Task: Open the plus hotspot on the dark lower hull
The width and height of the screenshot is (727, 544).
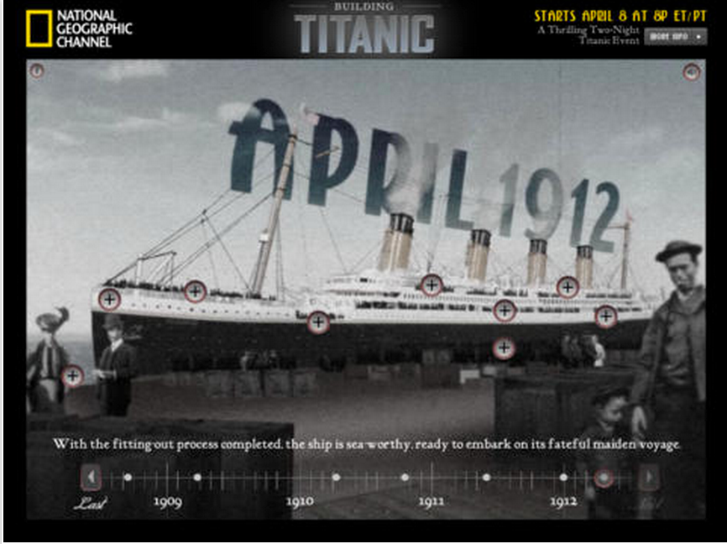Action: point(504,348)
